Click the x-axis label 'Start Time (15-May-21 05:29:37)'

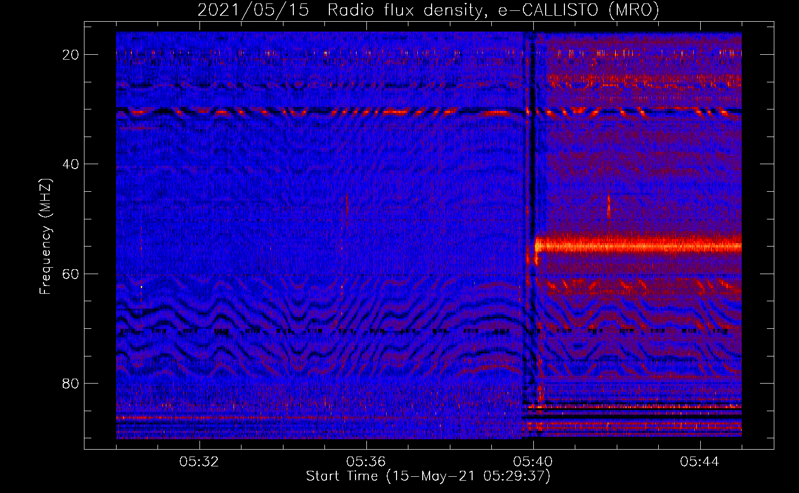428,476
